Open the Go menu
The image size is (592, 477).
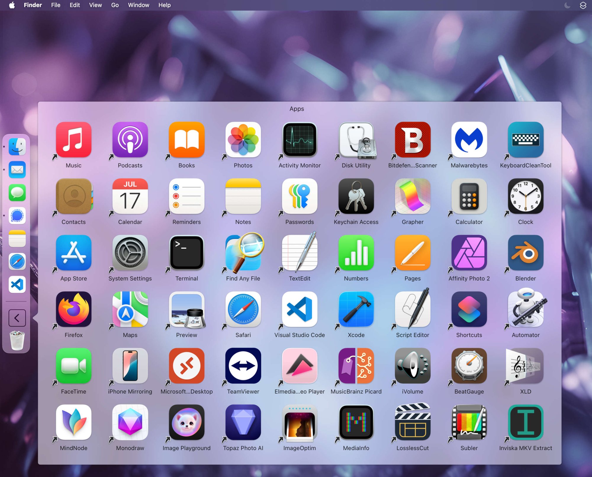click(x=115, y=5)
